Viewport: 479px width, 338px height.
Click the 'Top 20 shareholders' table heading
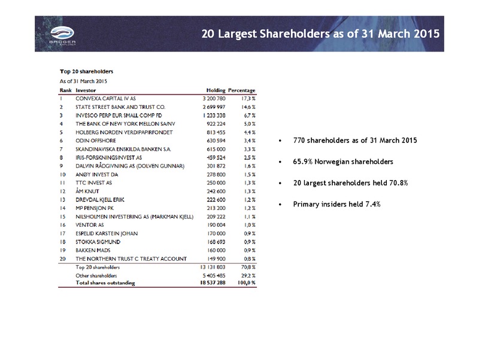click(x=86, y=71)
